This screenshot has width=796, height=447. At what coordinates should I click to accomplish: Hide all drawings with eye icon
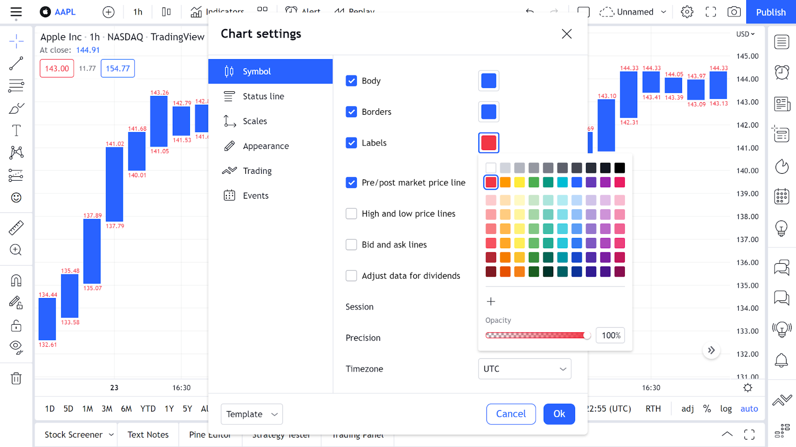coord(16,348)
